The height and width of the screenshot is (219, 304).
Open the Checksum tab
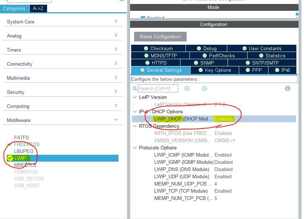[x=158, y=48]
